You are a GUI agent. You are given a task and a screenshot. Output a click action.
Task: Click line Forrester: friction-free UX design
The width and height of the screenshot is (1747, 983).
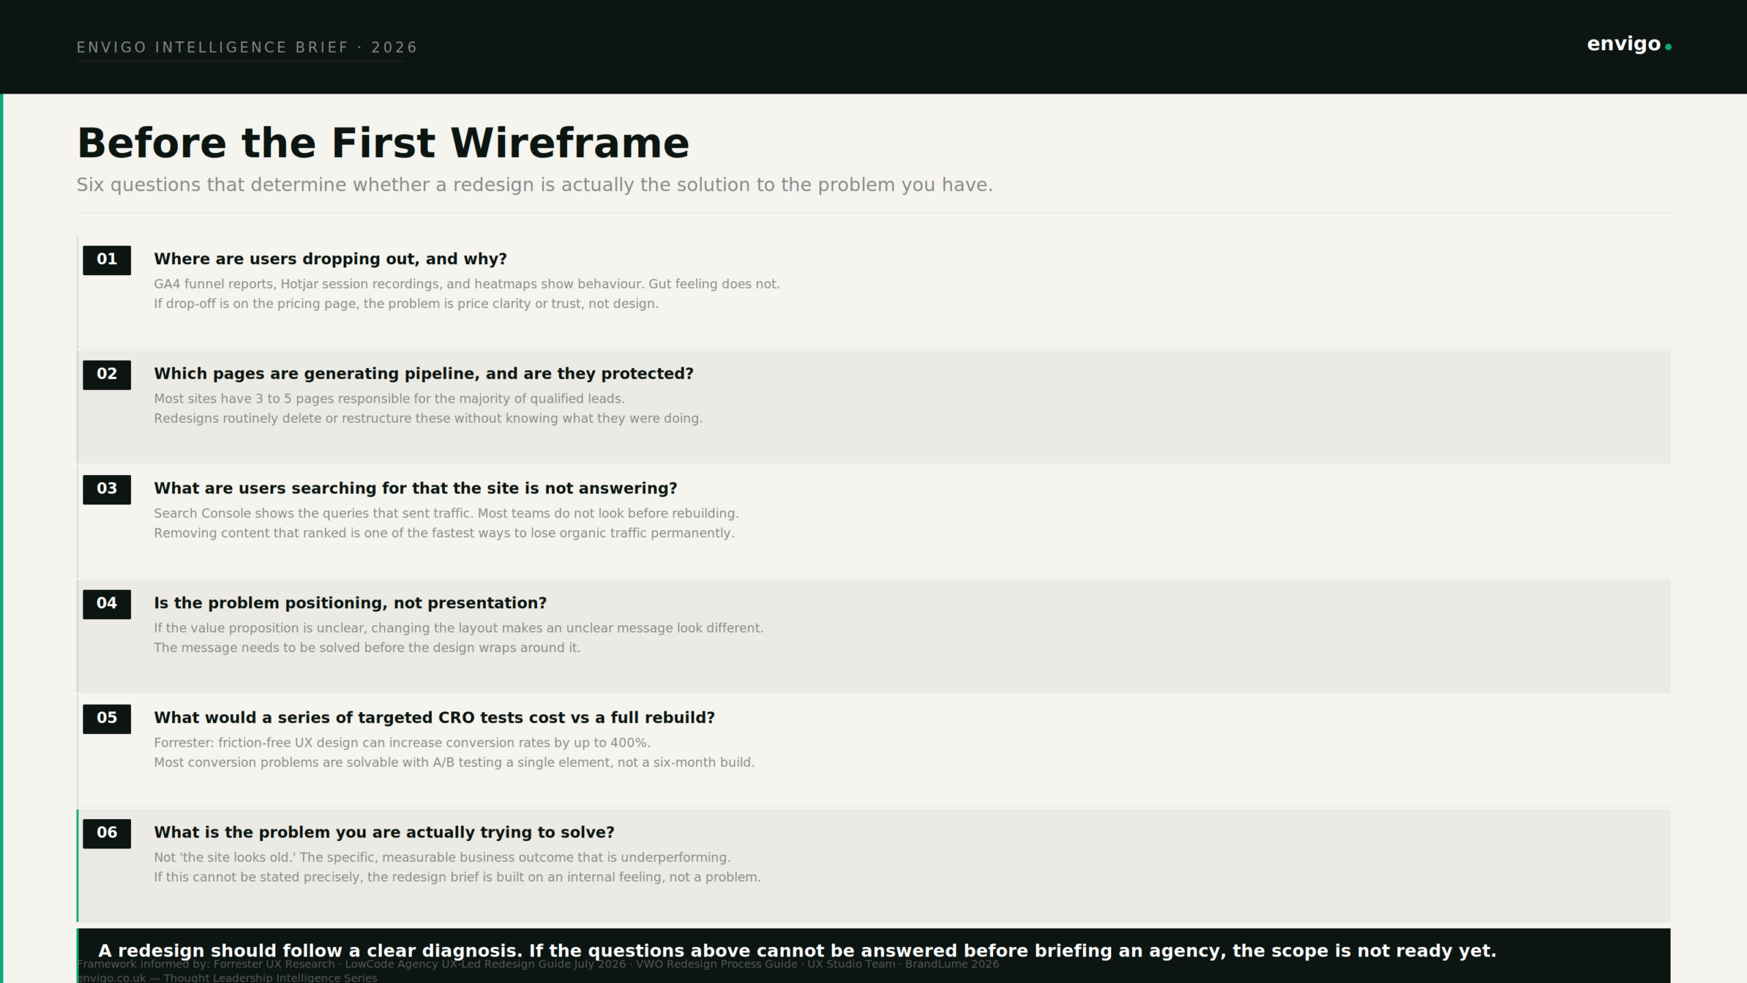402,743
